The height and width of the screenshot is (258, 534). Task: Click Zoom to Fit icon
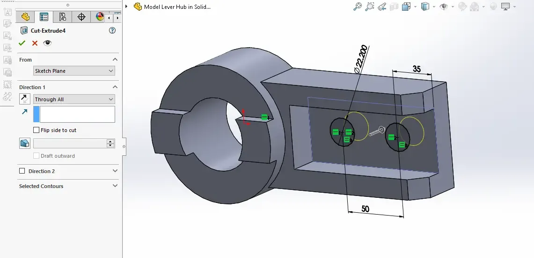click(357, 7)
